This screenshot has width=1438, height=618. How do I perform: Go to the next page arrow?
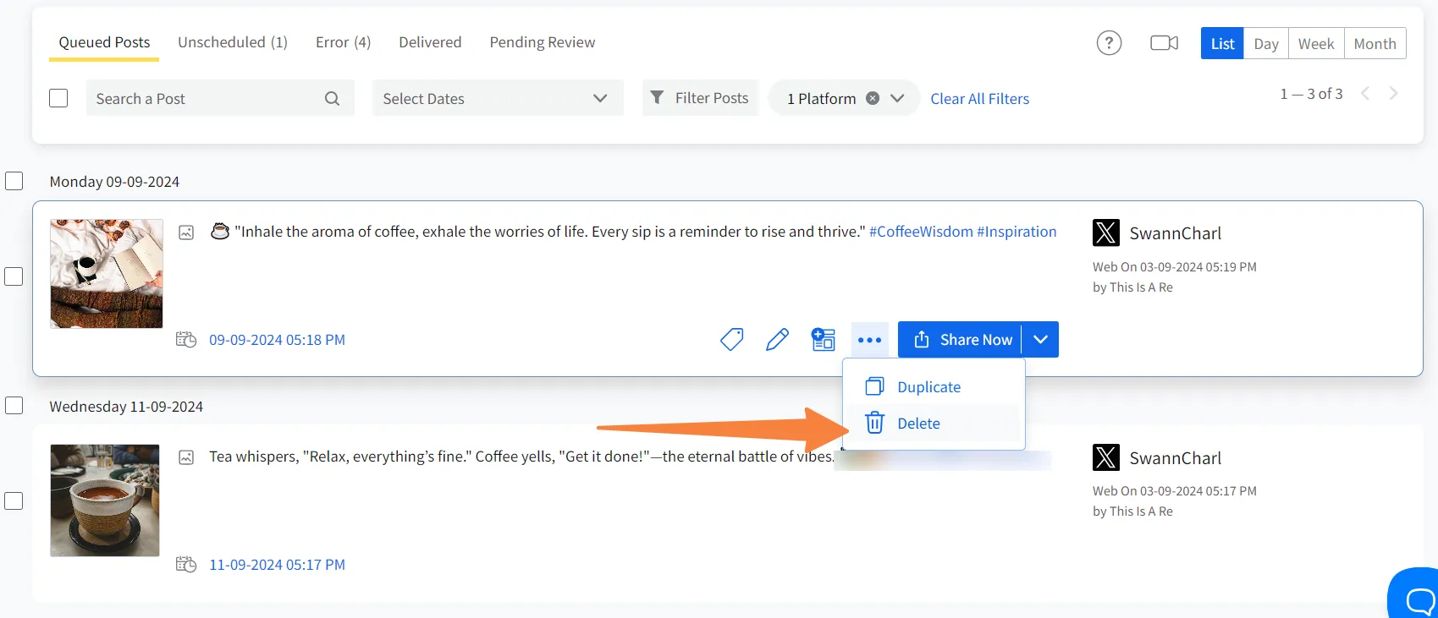click(x=1393, y=94)
